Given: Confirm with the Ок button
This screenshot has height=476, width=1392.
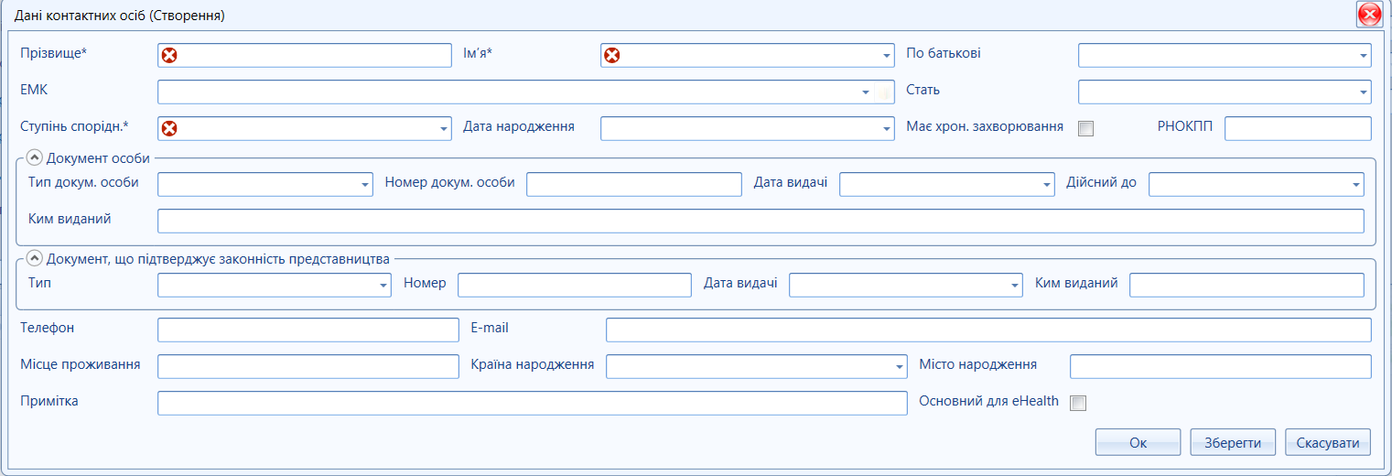Looking at the screenshot, I should click(x=1138, y=442).
